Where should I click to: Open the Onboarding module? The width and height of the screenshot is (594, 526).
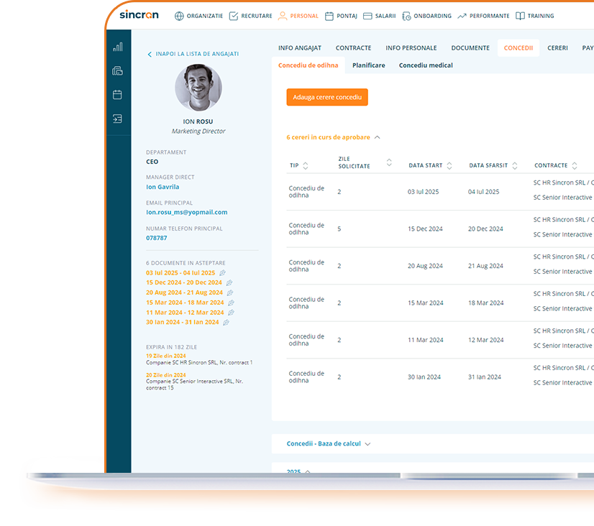tap(432, 15)
